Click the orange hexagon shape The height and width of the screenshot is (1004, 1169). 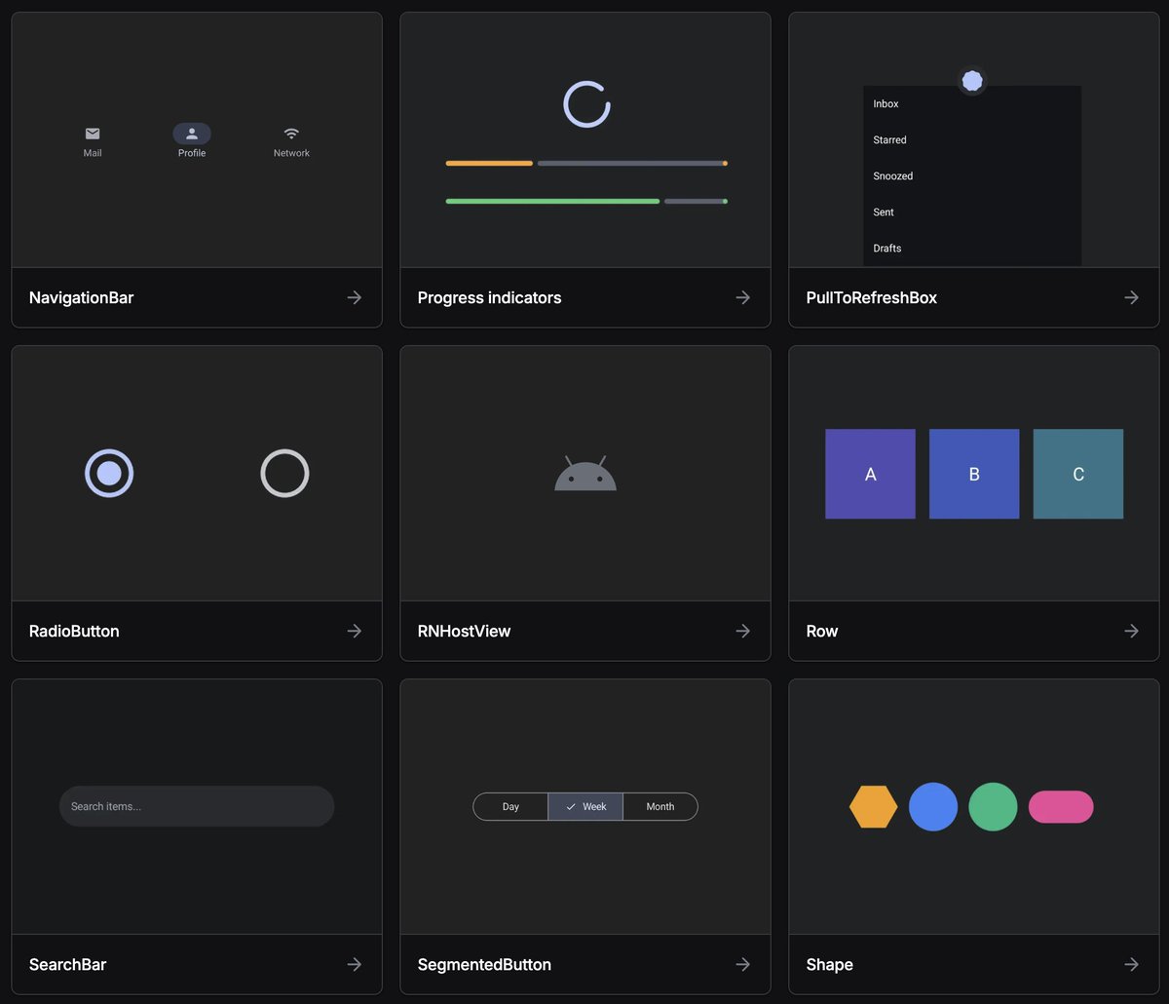click(x=873, y=807)
